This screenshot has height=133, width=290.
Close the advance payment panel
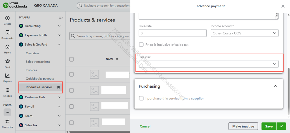283,6
